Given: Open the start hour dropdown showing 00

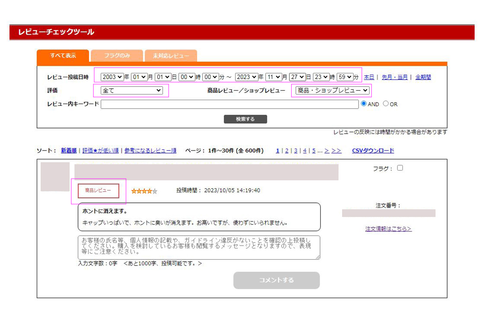Looking at the screenshot, I should coord(187,77).
